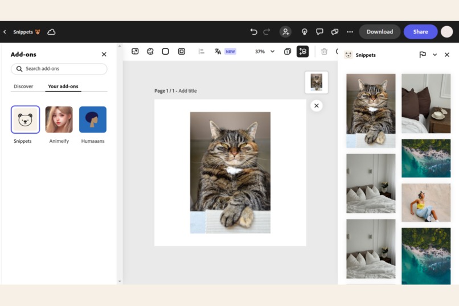Open the color theme palette icon
This screenshot has height=306, width=459.
[x=150, y=51]
